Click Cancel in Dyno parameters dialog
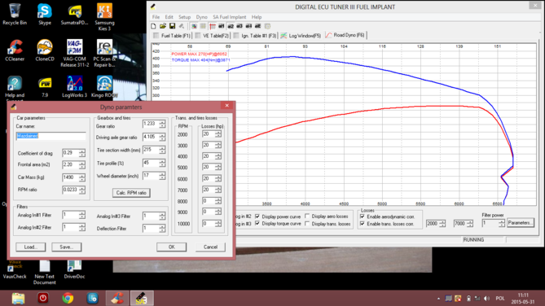545x306 pixels. click(210, 247)
